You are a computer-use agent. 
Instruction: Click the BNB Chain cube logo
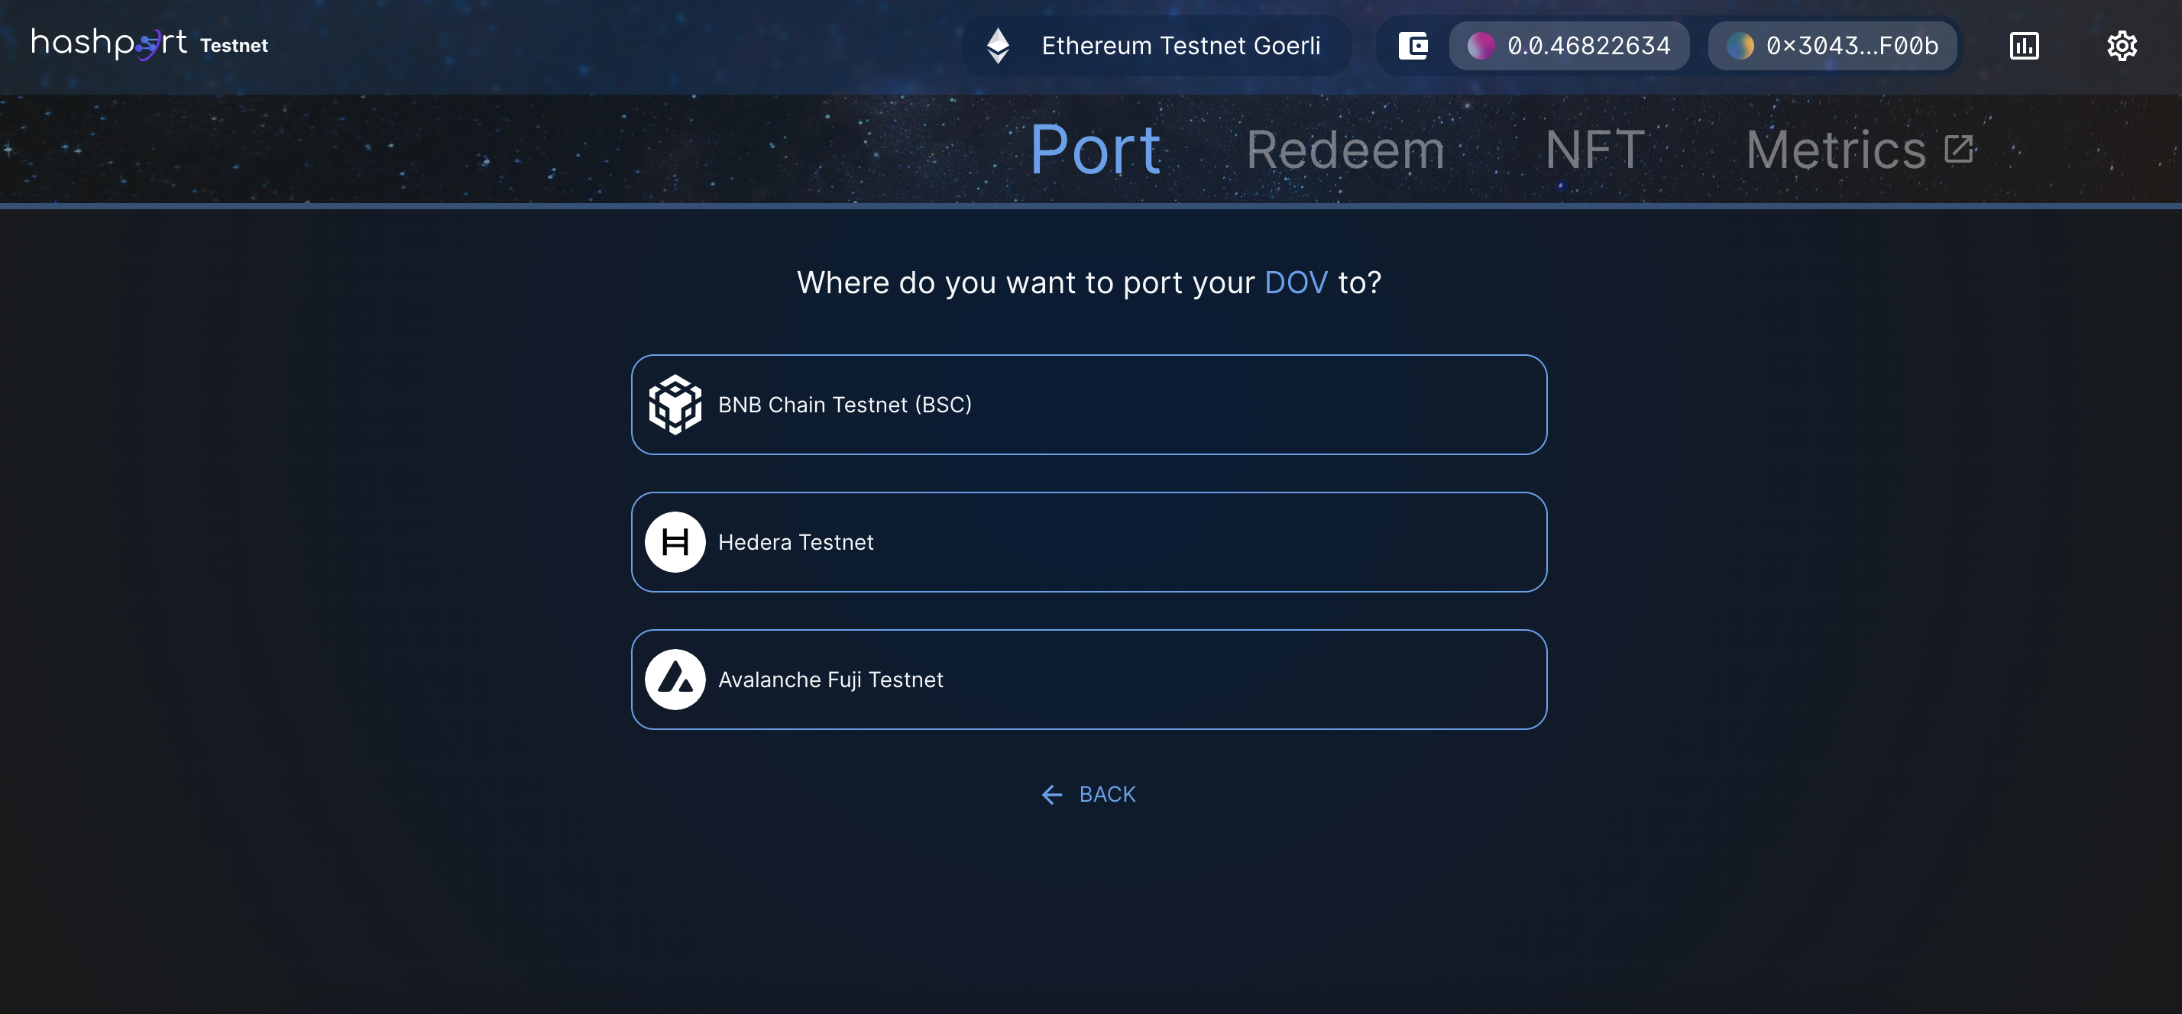pyautogui.click(x=675, y=405)
